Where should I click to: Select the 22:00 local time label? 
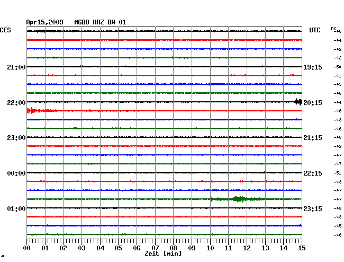16,103
